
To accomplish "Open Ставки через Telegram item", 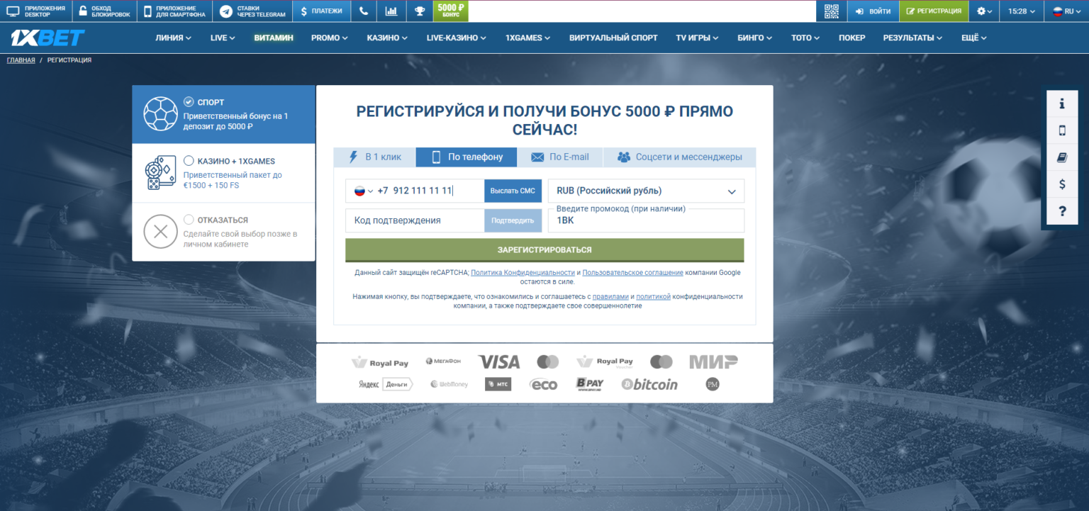I will (253, 11).
